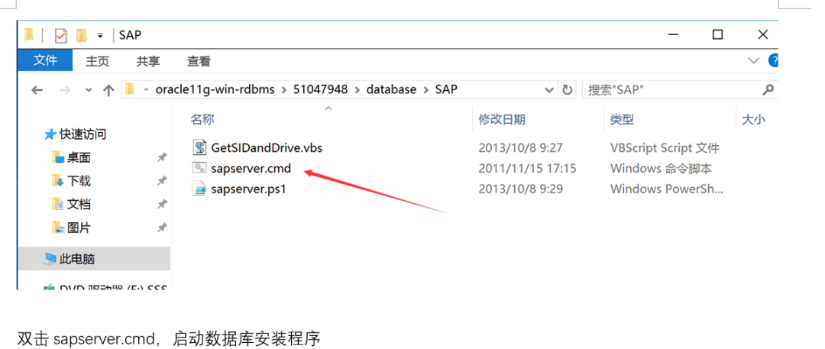Viewport: 825px width, 349px height.
Task: Click the address bar folder icon
Action: click(x=130, y=89)
